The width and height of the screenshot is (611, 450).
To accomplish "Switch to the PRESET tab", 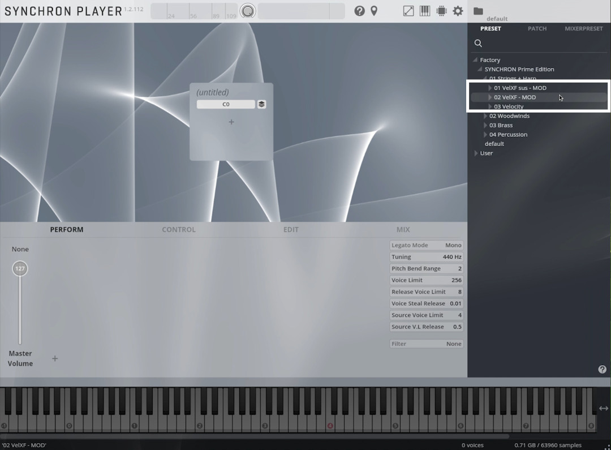I will [490, 28].
